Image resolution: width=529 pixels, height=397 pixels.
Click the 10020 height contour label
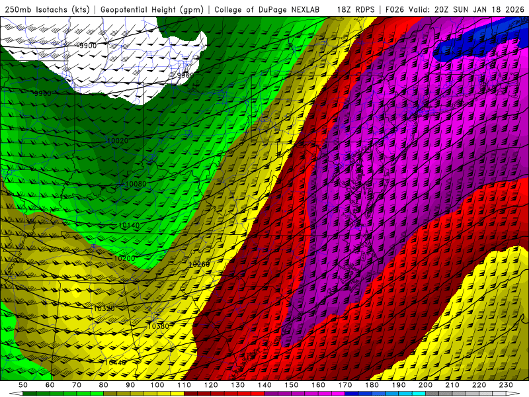[118, 140]
